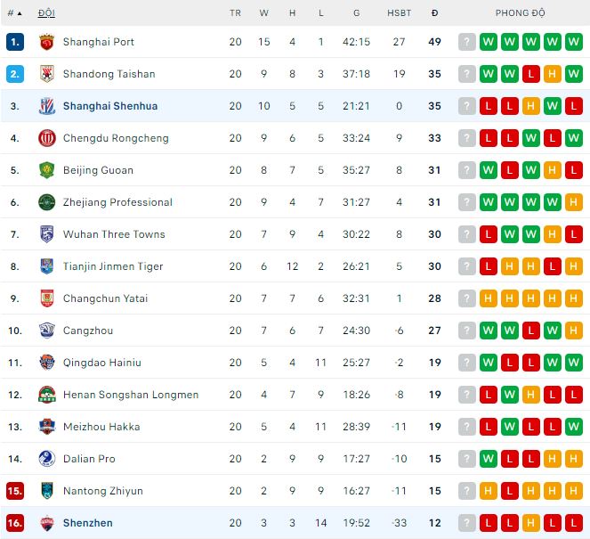The height and width of the screenshot is (539, 590).
Task: Click the PHONG ĐỘ column header
Action: 521,13
